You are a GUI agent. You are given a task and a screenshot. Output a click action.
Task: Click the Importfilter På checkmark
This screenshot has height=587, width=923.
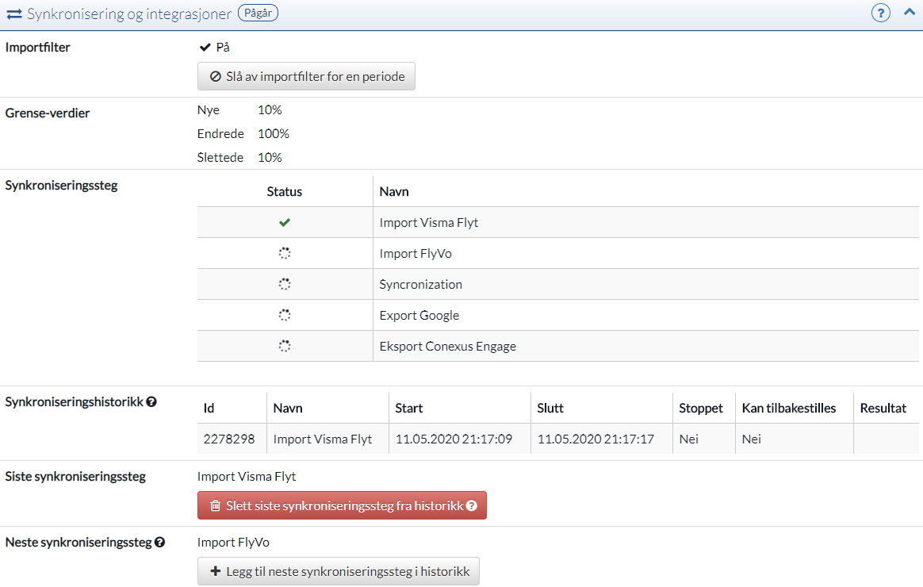(x=205, y=48)
